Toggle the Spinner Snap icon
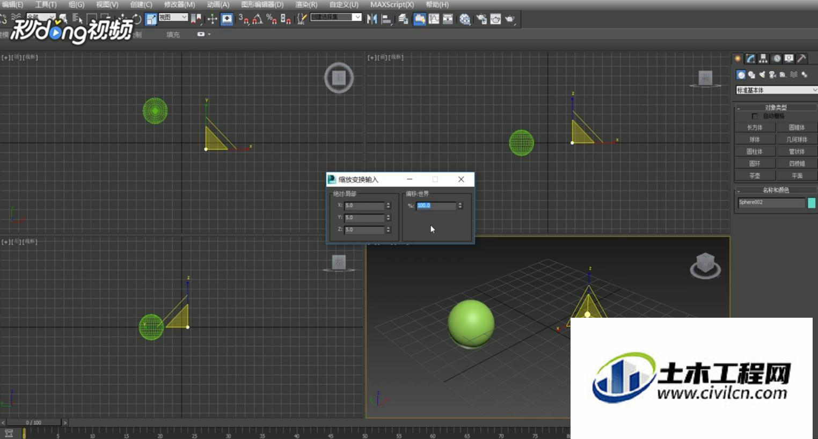 coord(286,19)
